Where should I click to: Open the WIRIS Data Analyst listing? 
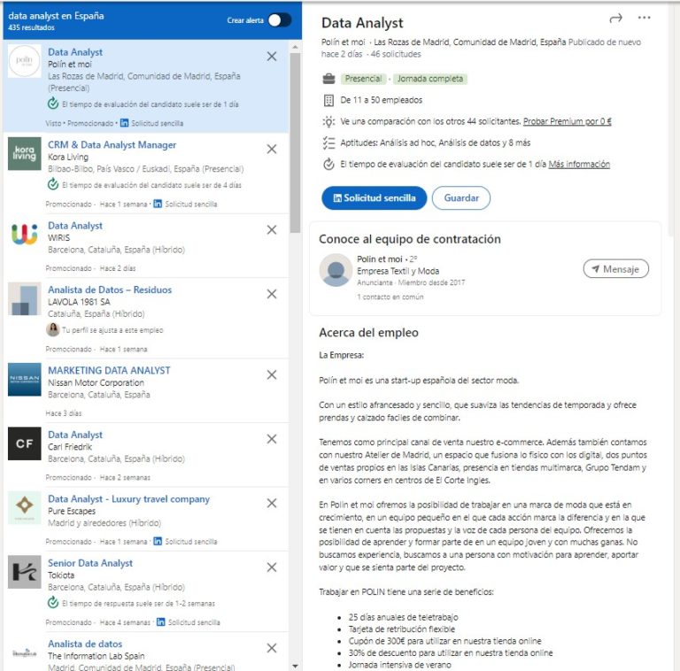coord(75,226)
